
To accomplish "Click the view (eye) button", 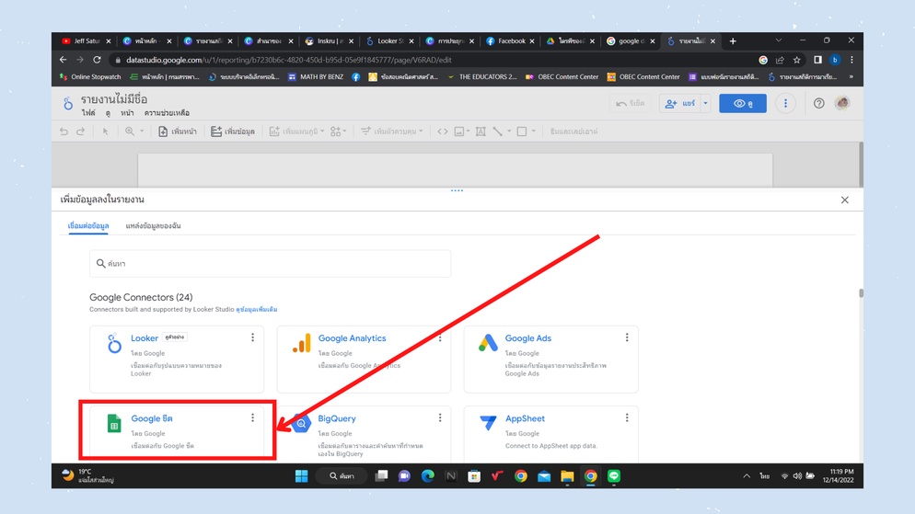I will (742, 103).
